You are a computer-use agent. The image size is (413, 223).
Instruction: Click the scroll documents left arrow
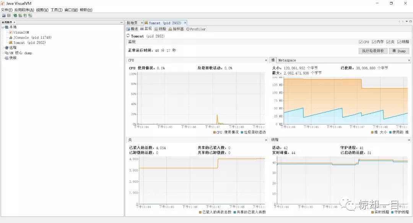pyautogui.click(x=399, y=21)
